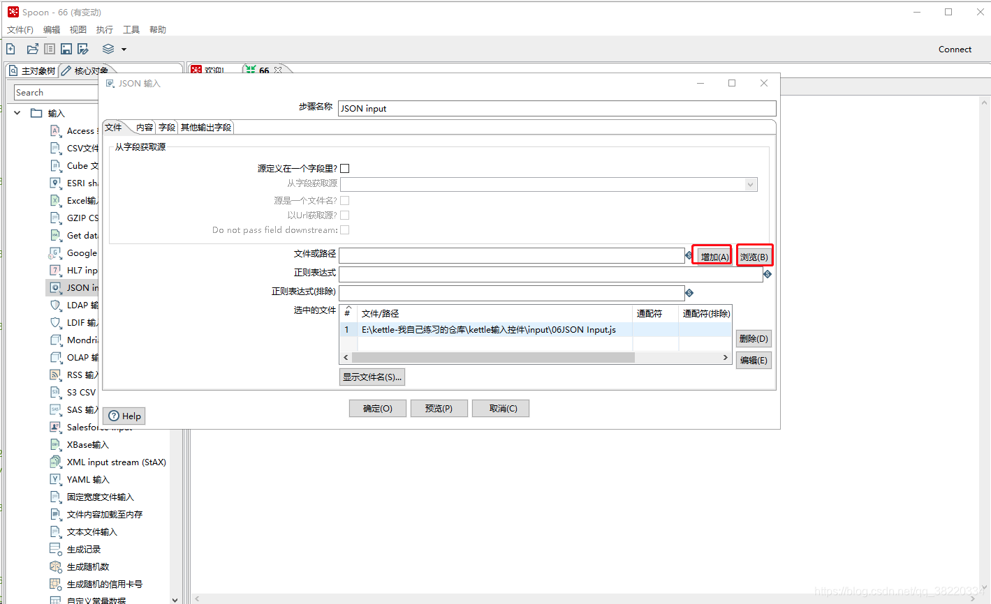Screen dimensions: 991x604
Task: Click the OLAP 输入 step icon
Action: point(55,357)
